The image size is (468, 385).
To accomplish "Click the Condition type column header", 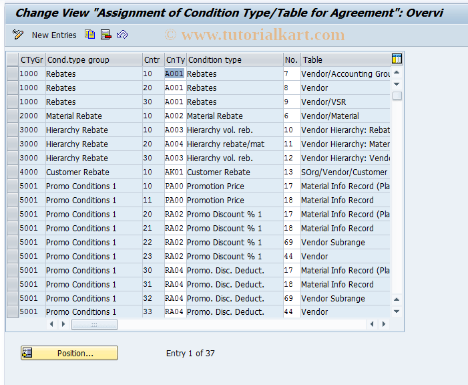I will pos(235,59).
